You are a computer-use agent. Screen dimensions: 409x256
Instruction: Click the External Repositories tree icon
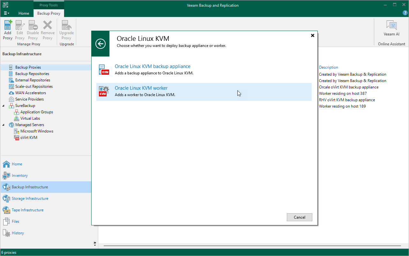point(11,80)
